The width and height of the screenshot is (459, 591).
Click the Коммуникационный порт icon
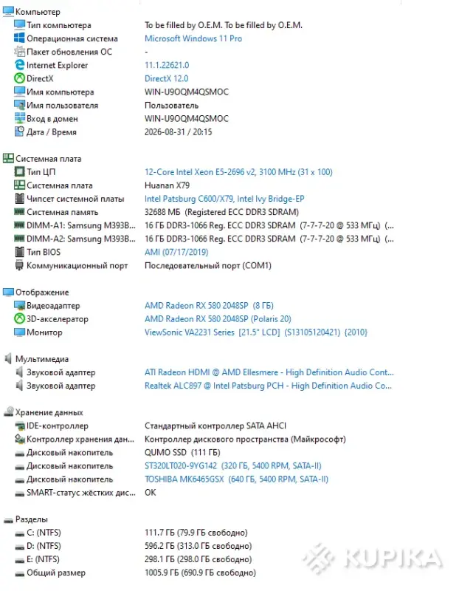[x=19, y=265]
